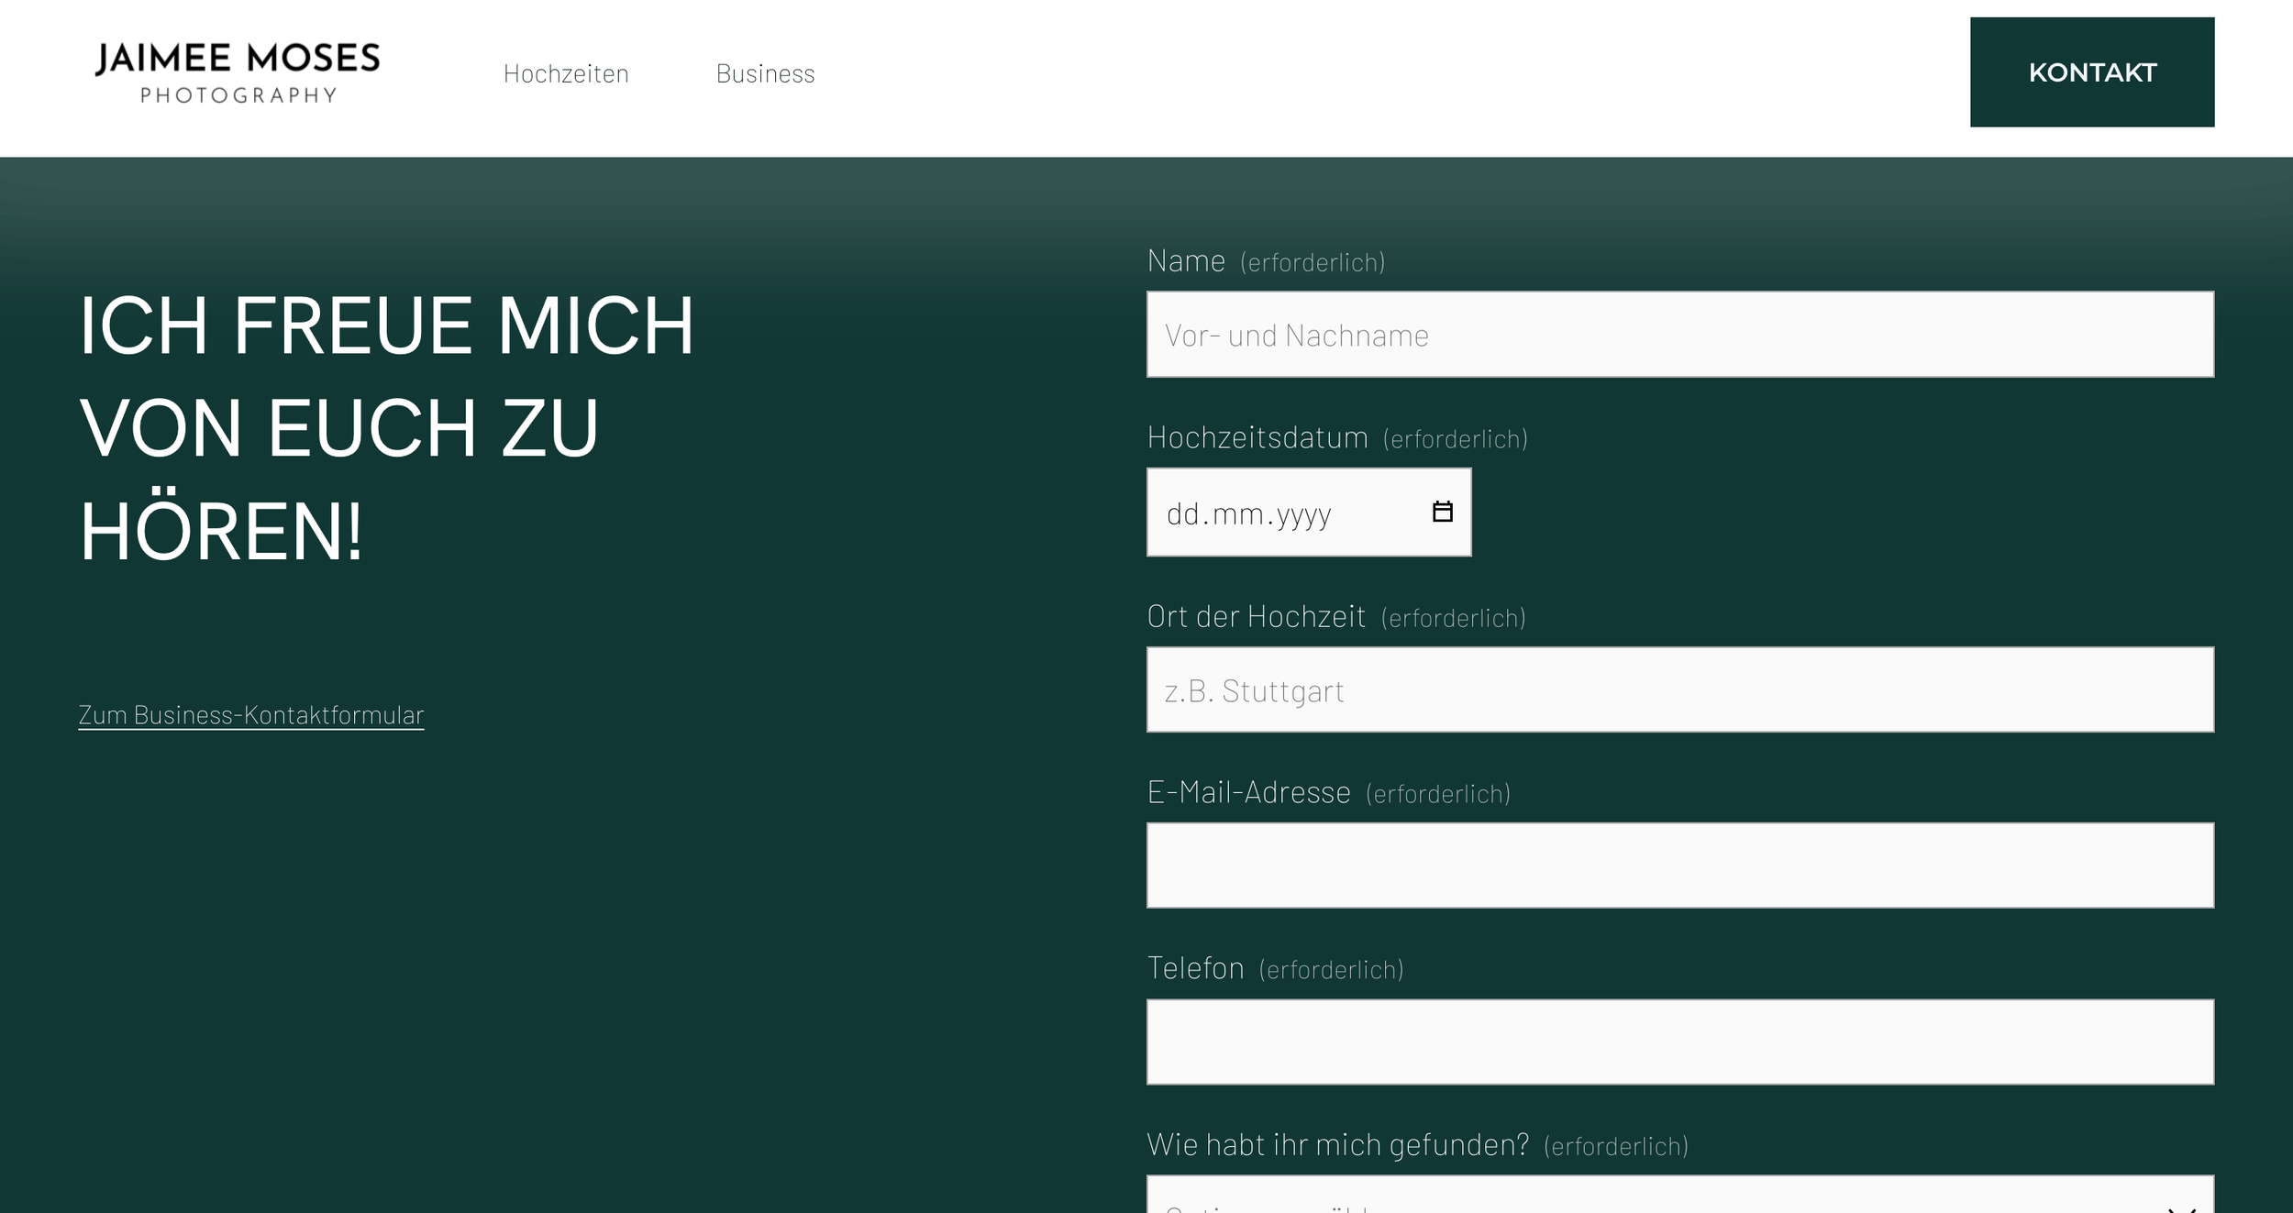Click the Name field label

[1186, 261]
